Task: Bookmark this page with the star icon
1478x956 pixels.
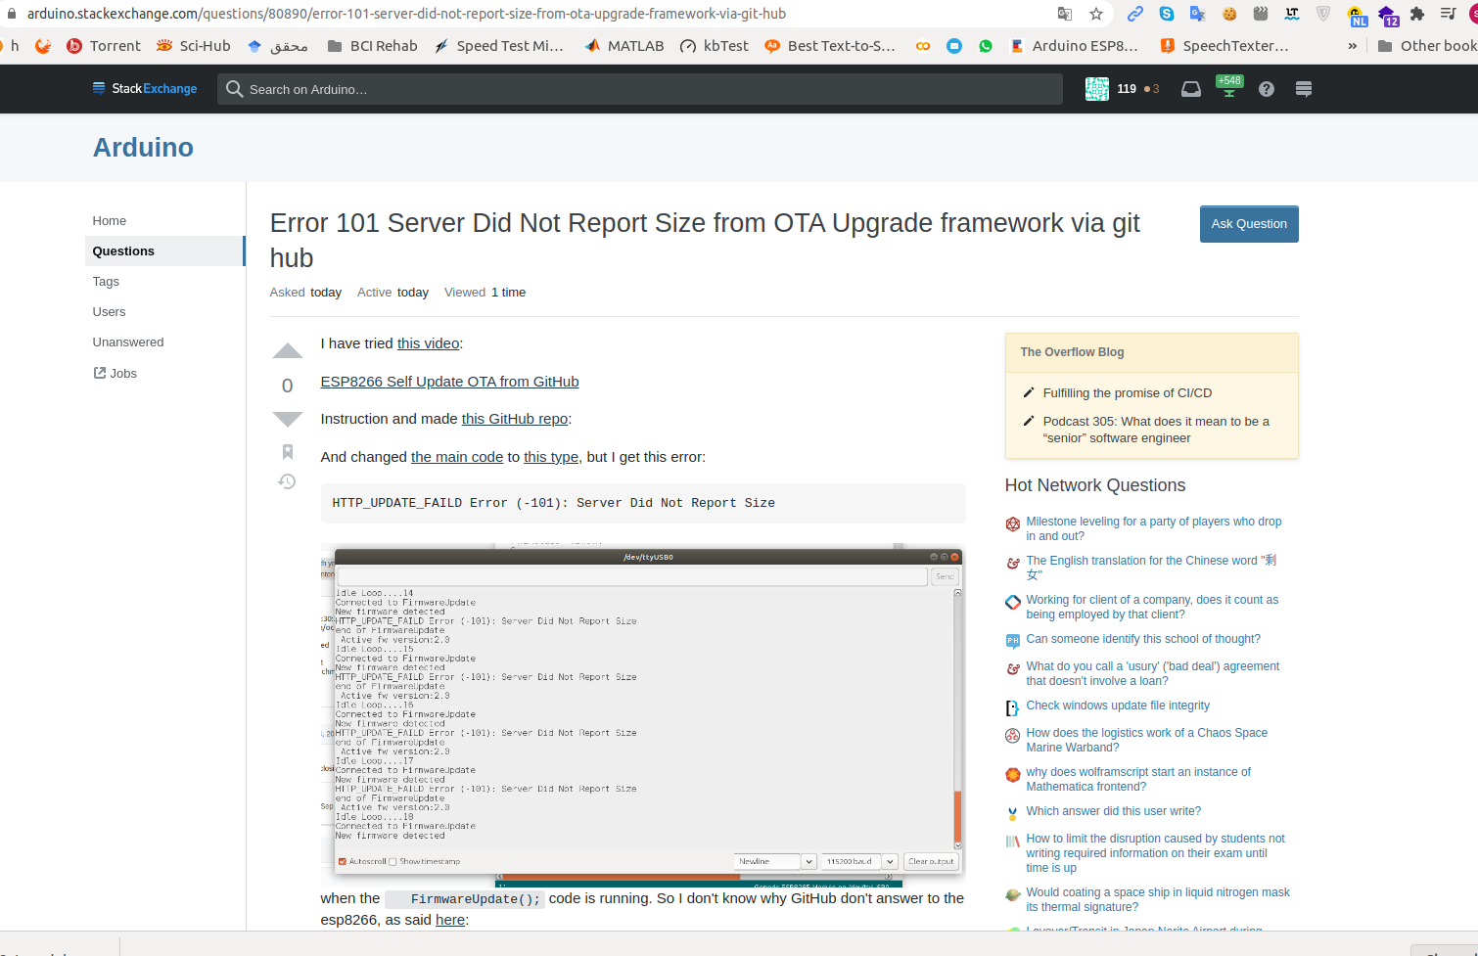Action: [1096, 14]
